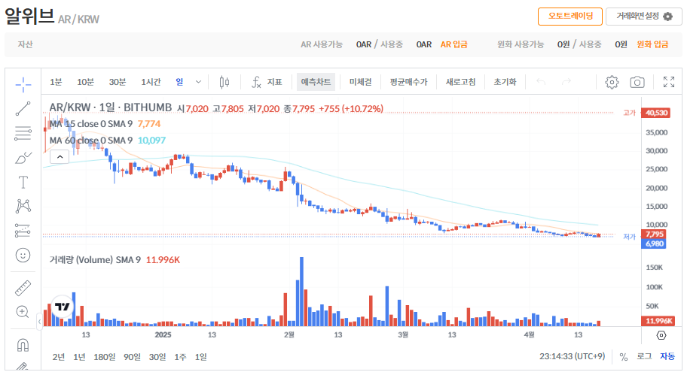Open the candlestick chart type selector
This screenshot has width=684, height=372.
[224, 82]
